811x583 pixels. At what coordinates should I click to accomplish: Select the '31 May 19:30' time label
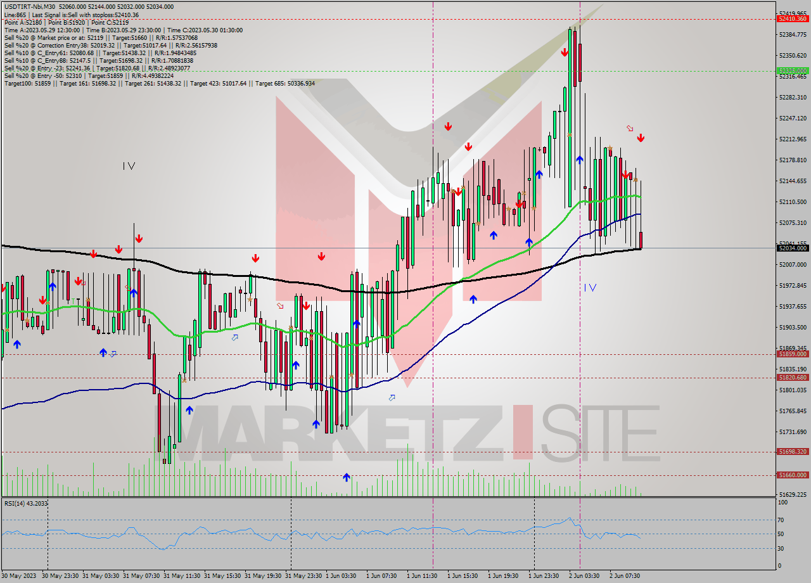point(263,575)
